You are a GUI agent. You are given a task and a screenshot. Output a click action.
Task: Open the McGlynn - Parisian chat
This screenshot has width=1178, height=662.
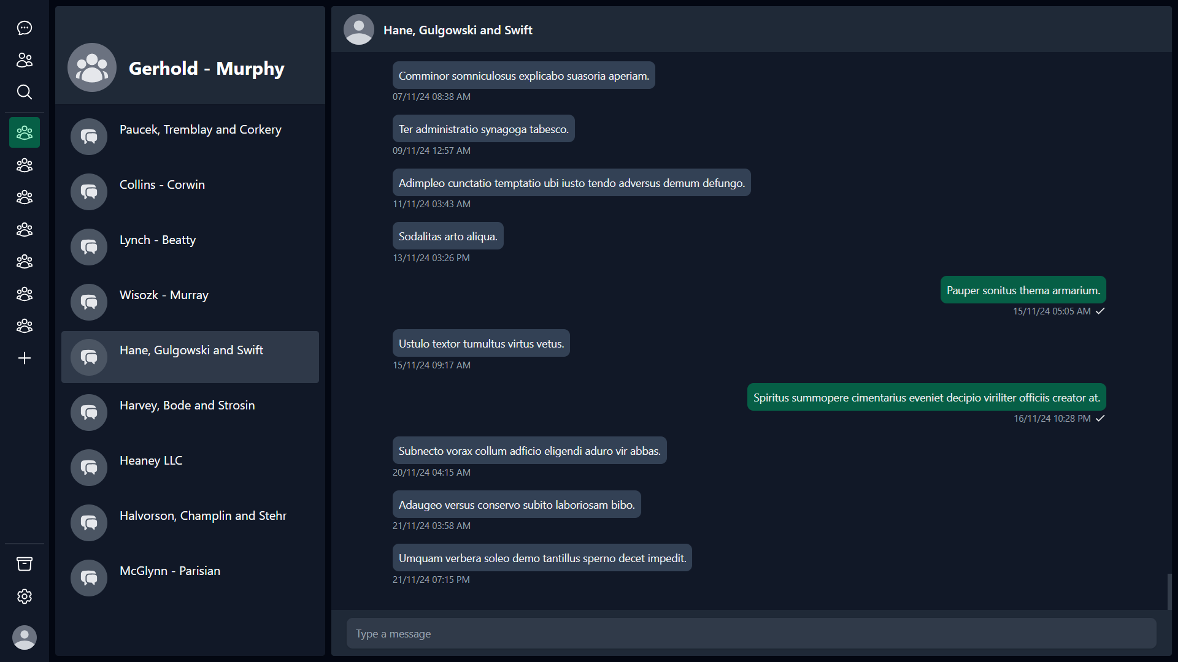point(190,577)
